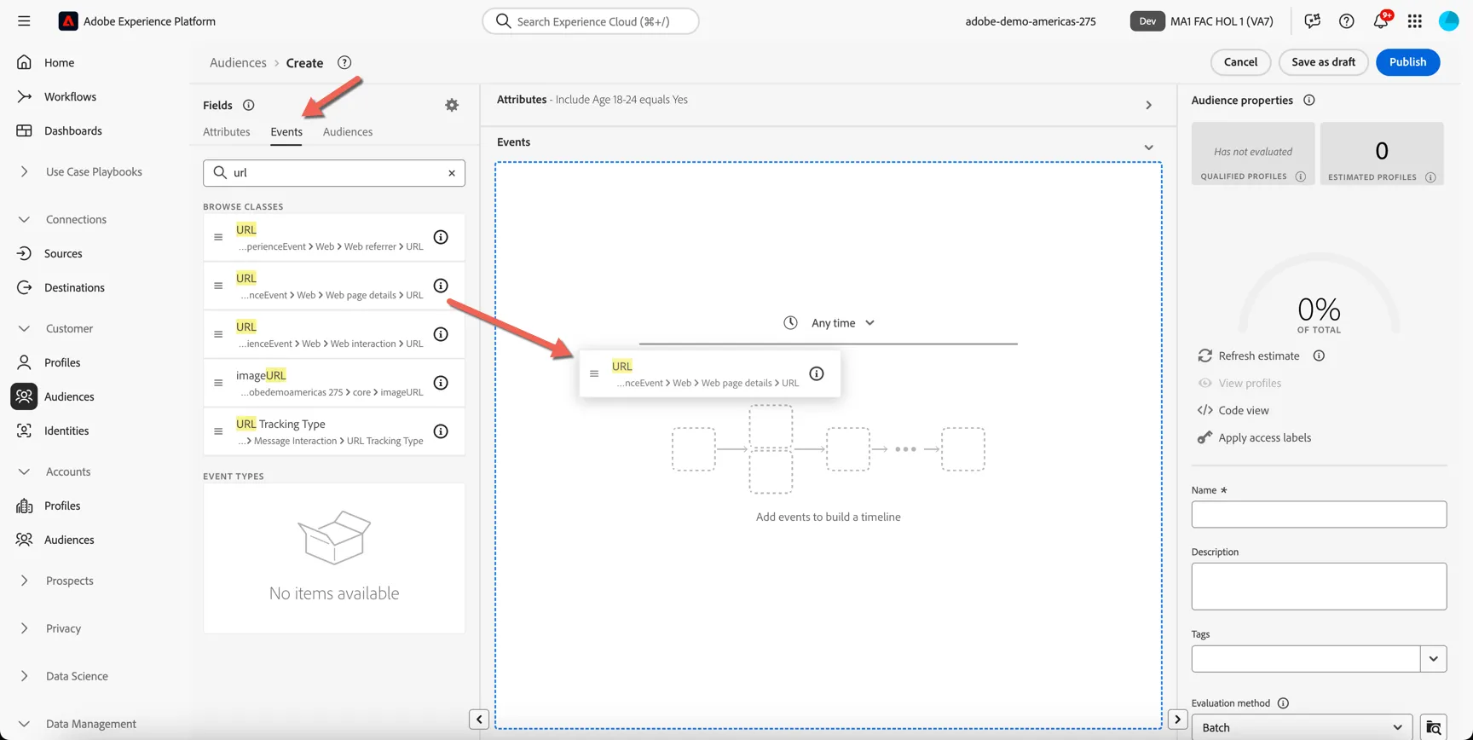Open the feedback chat icon in header
1473x740 pixels.
(x=1313, y=21)
